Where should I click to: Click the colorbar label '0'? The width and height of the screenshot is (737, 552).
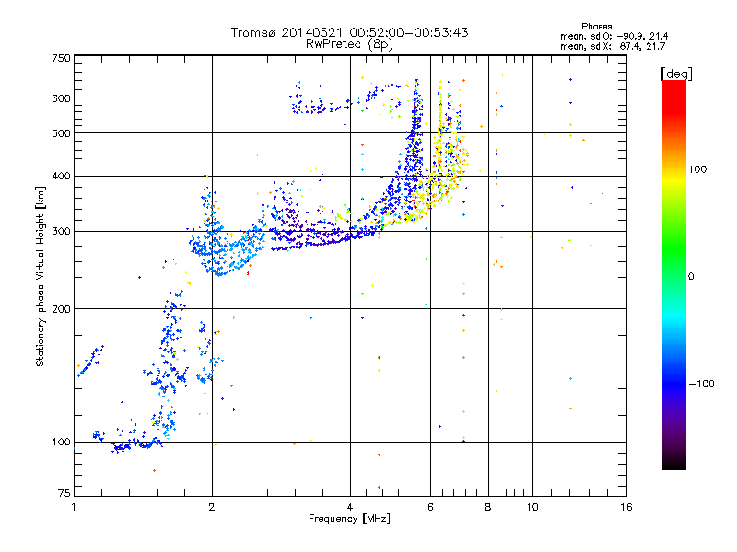[690, 277]
